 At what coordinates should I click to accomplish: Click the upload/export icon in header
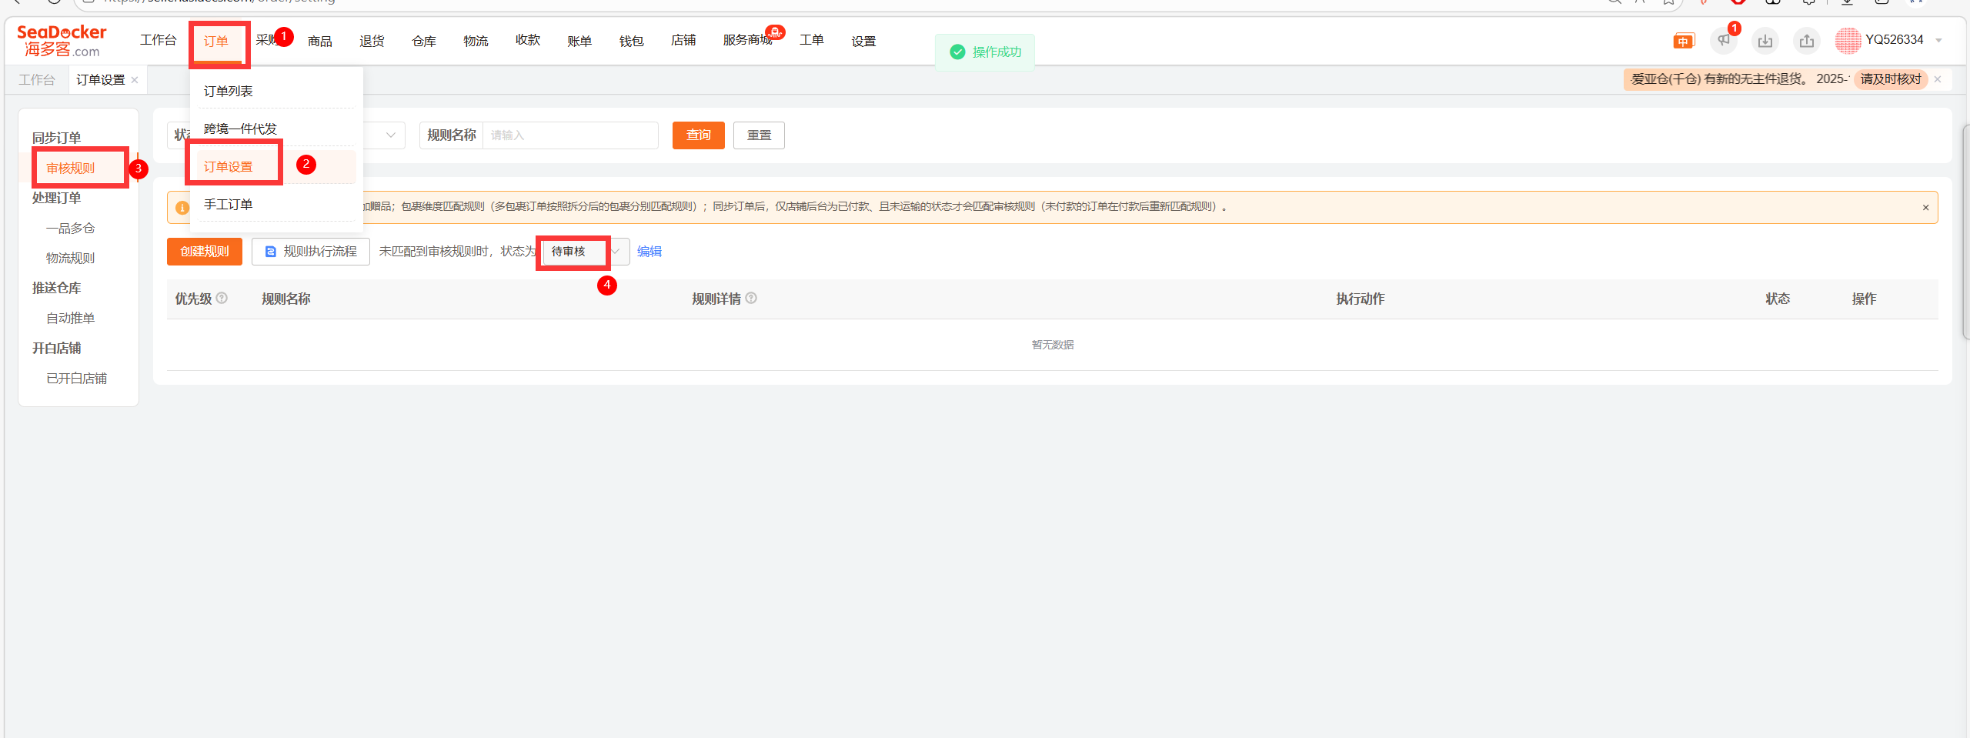tap(1807, 41)
